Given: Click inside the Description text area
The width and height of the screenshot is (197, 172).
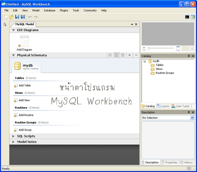Looking at the screenshot, I should click(168, 140).
